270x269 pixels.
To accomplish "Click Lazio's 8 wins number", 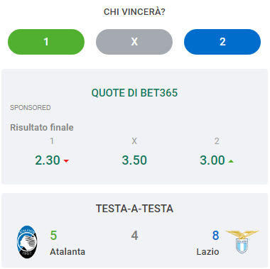I will tap(215, 236).
